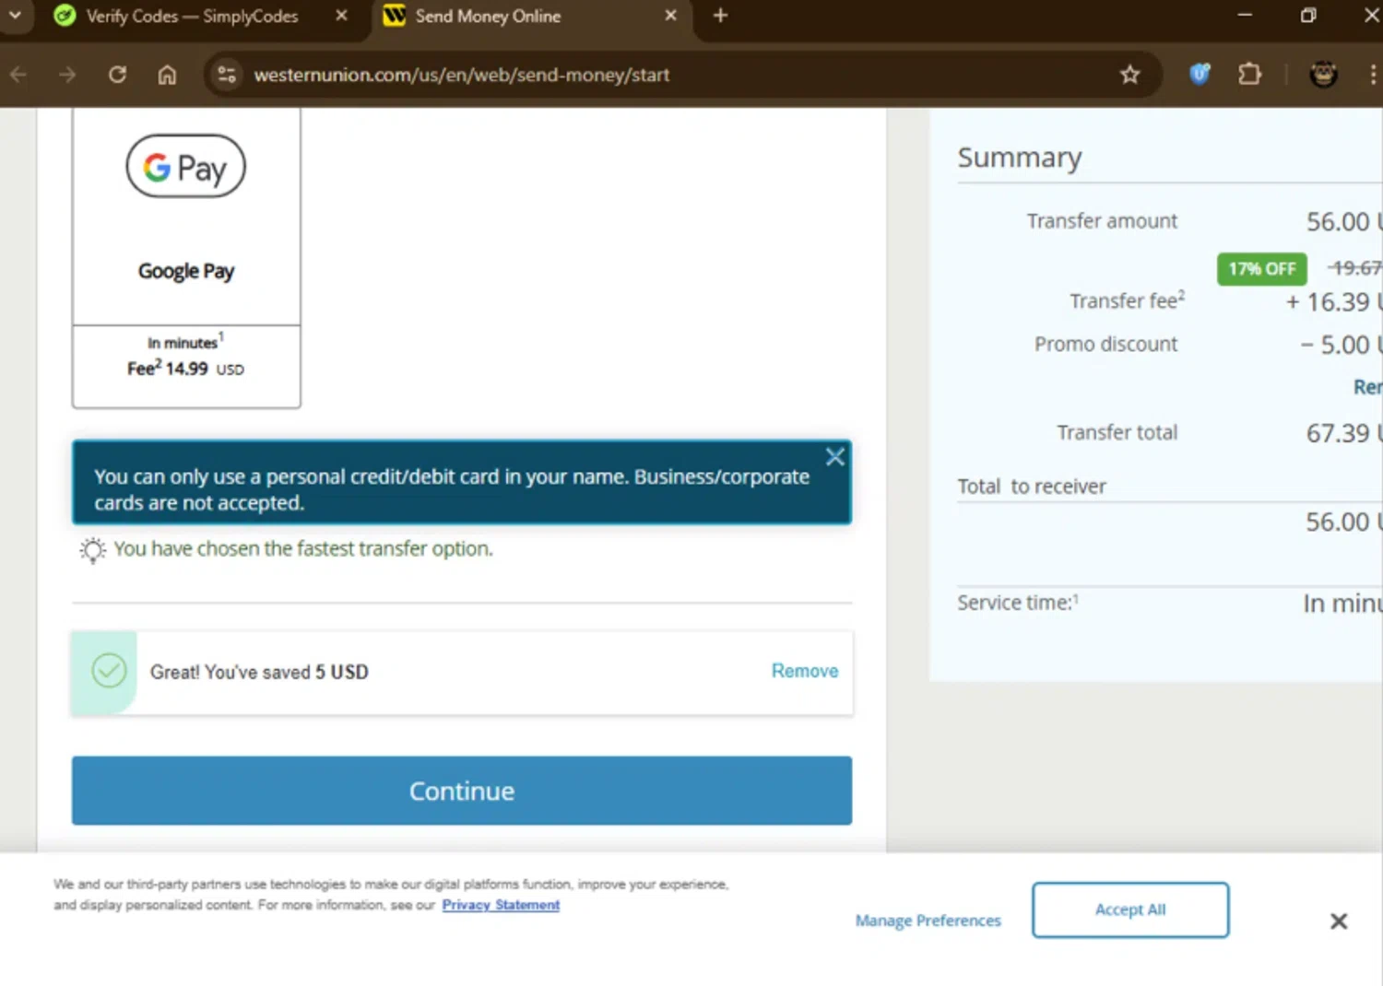Click the lightbulb fastest-transfer tip icon

pyautogui.click(x=92, y=550)
